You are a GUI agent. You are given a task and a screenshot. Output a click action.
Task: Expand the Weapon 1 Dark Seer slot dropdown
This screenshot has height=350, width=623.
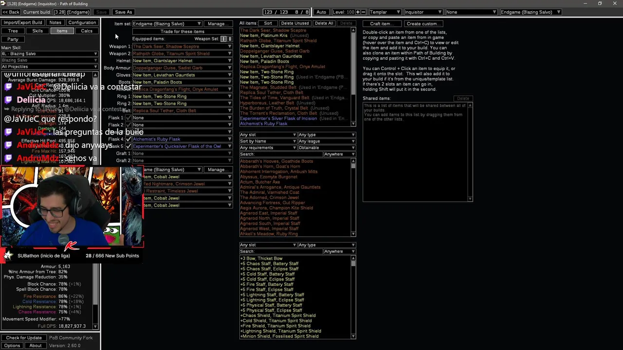[183, 47]
